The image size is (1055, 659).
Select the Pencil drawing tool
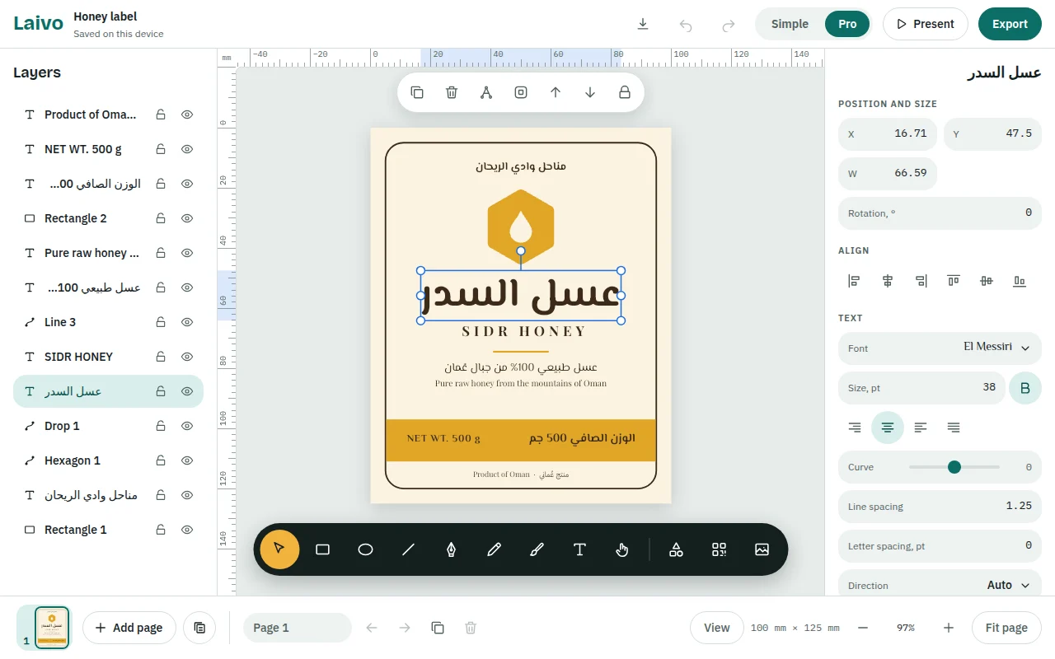click(495, 549)
